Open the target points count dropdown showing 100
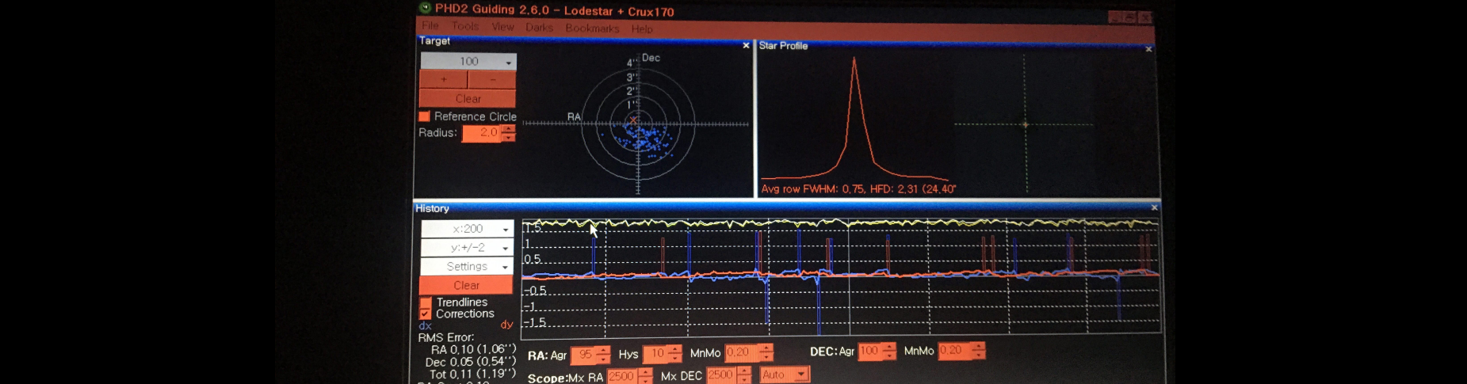Screen dimensions: 1467x384 [468, 62]
